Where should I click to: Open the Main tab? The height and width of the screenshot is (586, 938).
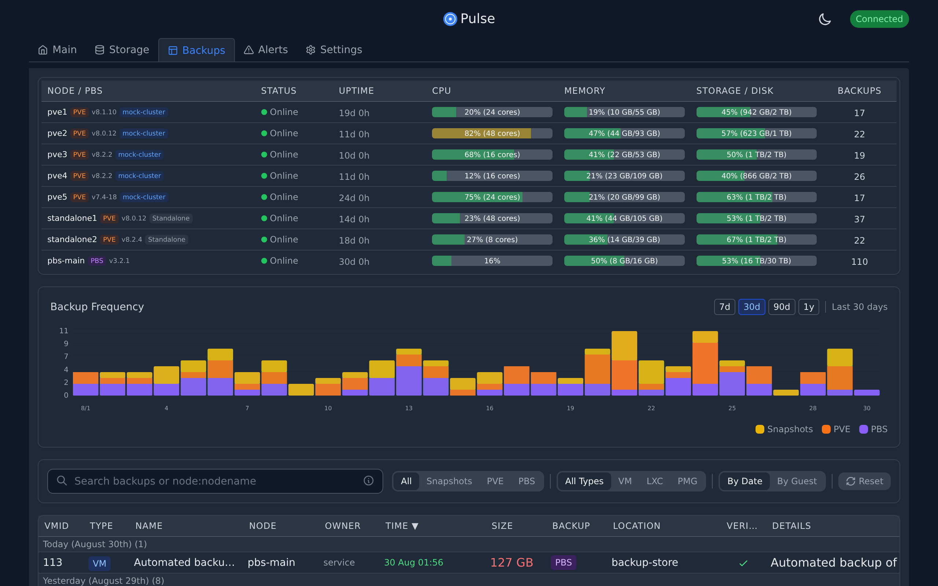click(58, 50)
